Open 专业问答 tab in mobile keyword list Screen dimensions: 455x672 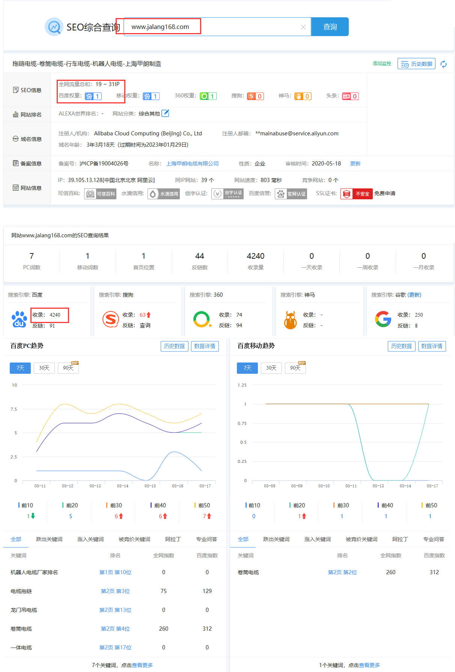(x=434, y=539)
